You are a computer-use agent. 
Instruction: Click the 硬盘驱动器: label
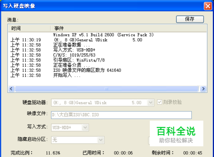point(35,102)
